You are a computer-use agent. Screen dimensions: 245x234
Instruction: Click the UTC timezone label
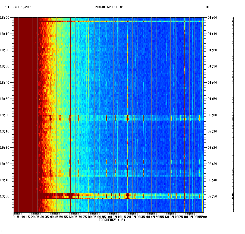[x=207, y=7]
